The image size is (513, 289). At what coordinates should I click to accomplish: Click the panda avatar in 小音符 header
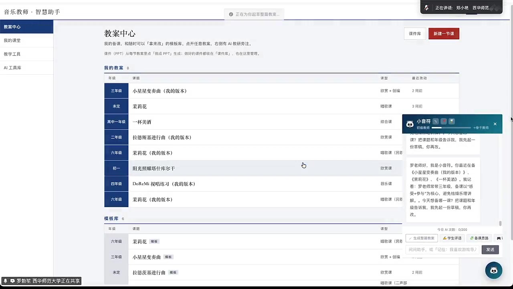pyautogui.click(x=410, y=124)
